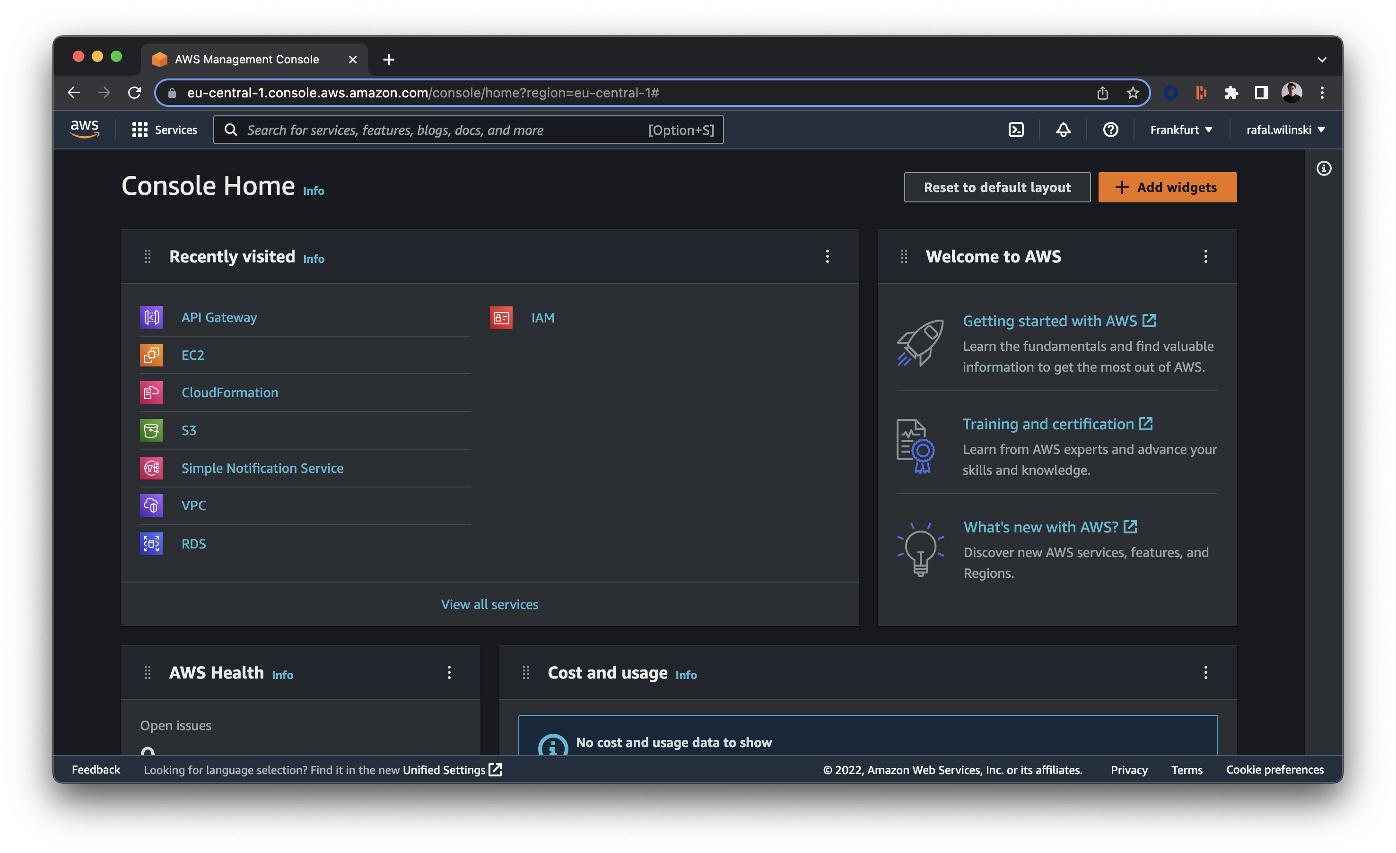Click the Add widgets button
The image size is (1396, 853).
tap(1167, 187)
